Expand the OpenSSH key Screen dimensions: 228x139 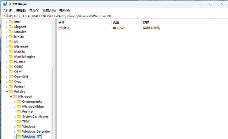tap(7, 77)
